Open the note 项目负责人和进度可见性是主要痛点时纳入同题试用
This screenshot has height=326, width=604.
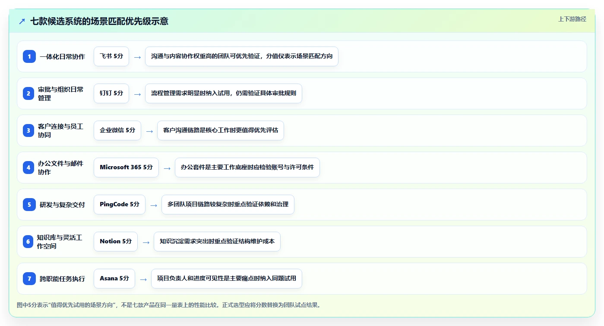coord(227,279)
